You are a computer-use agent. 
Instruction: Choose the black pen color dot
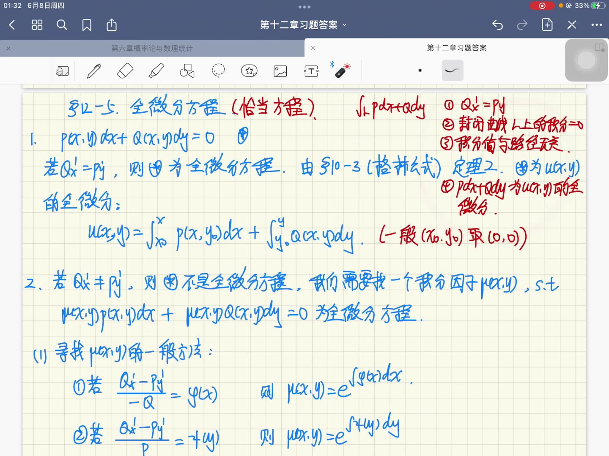click(420, 71)
